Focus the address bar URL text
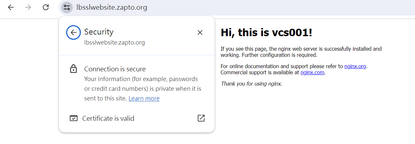The image size is (415, 144). coord(112,7)
